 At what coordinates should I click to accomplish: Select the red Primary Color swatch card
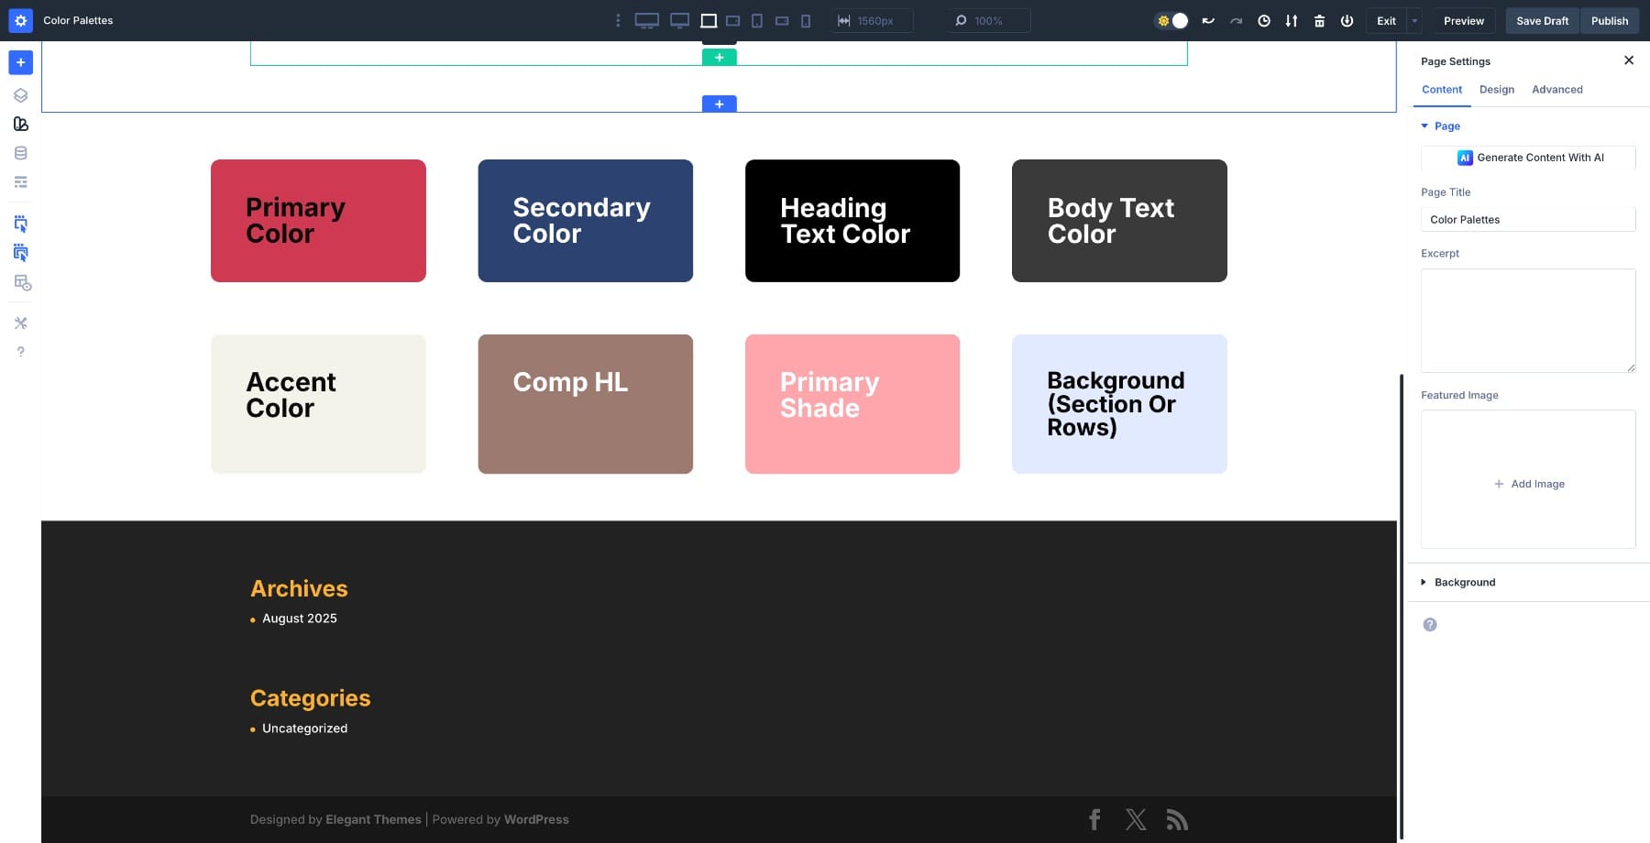pyautogui.click(x=318, y=221)
